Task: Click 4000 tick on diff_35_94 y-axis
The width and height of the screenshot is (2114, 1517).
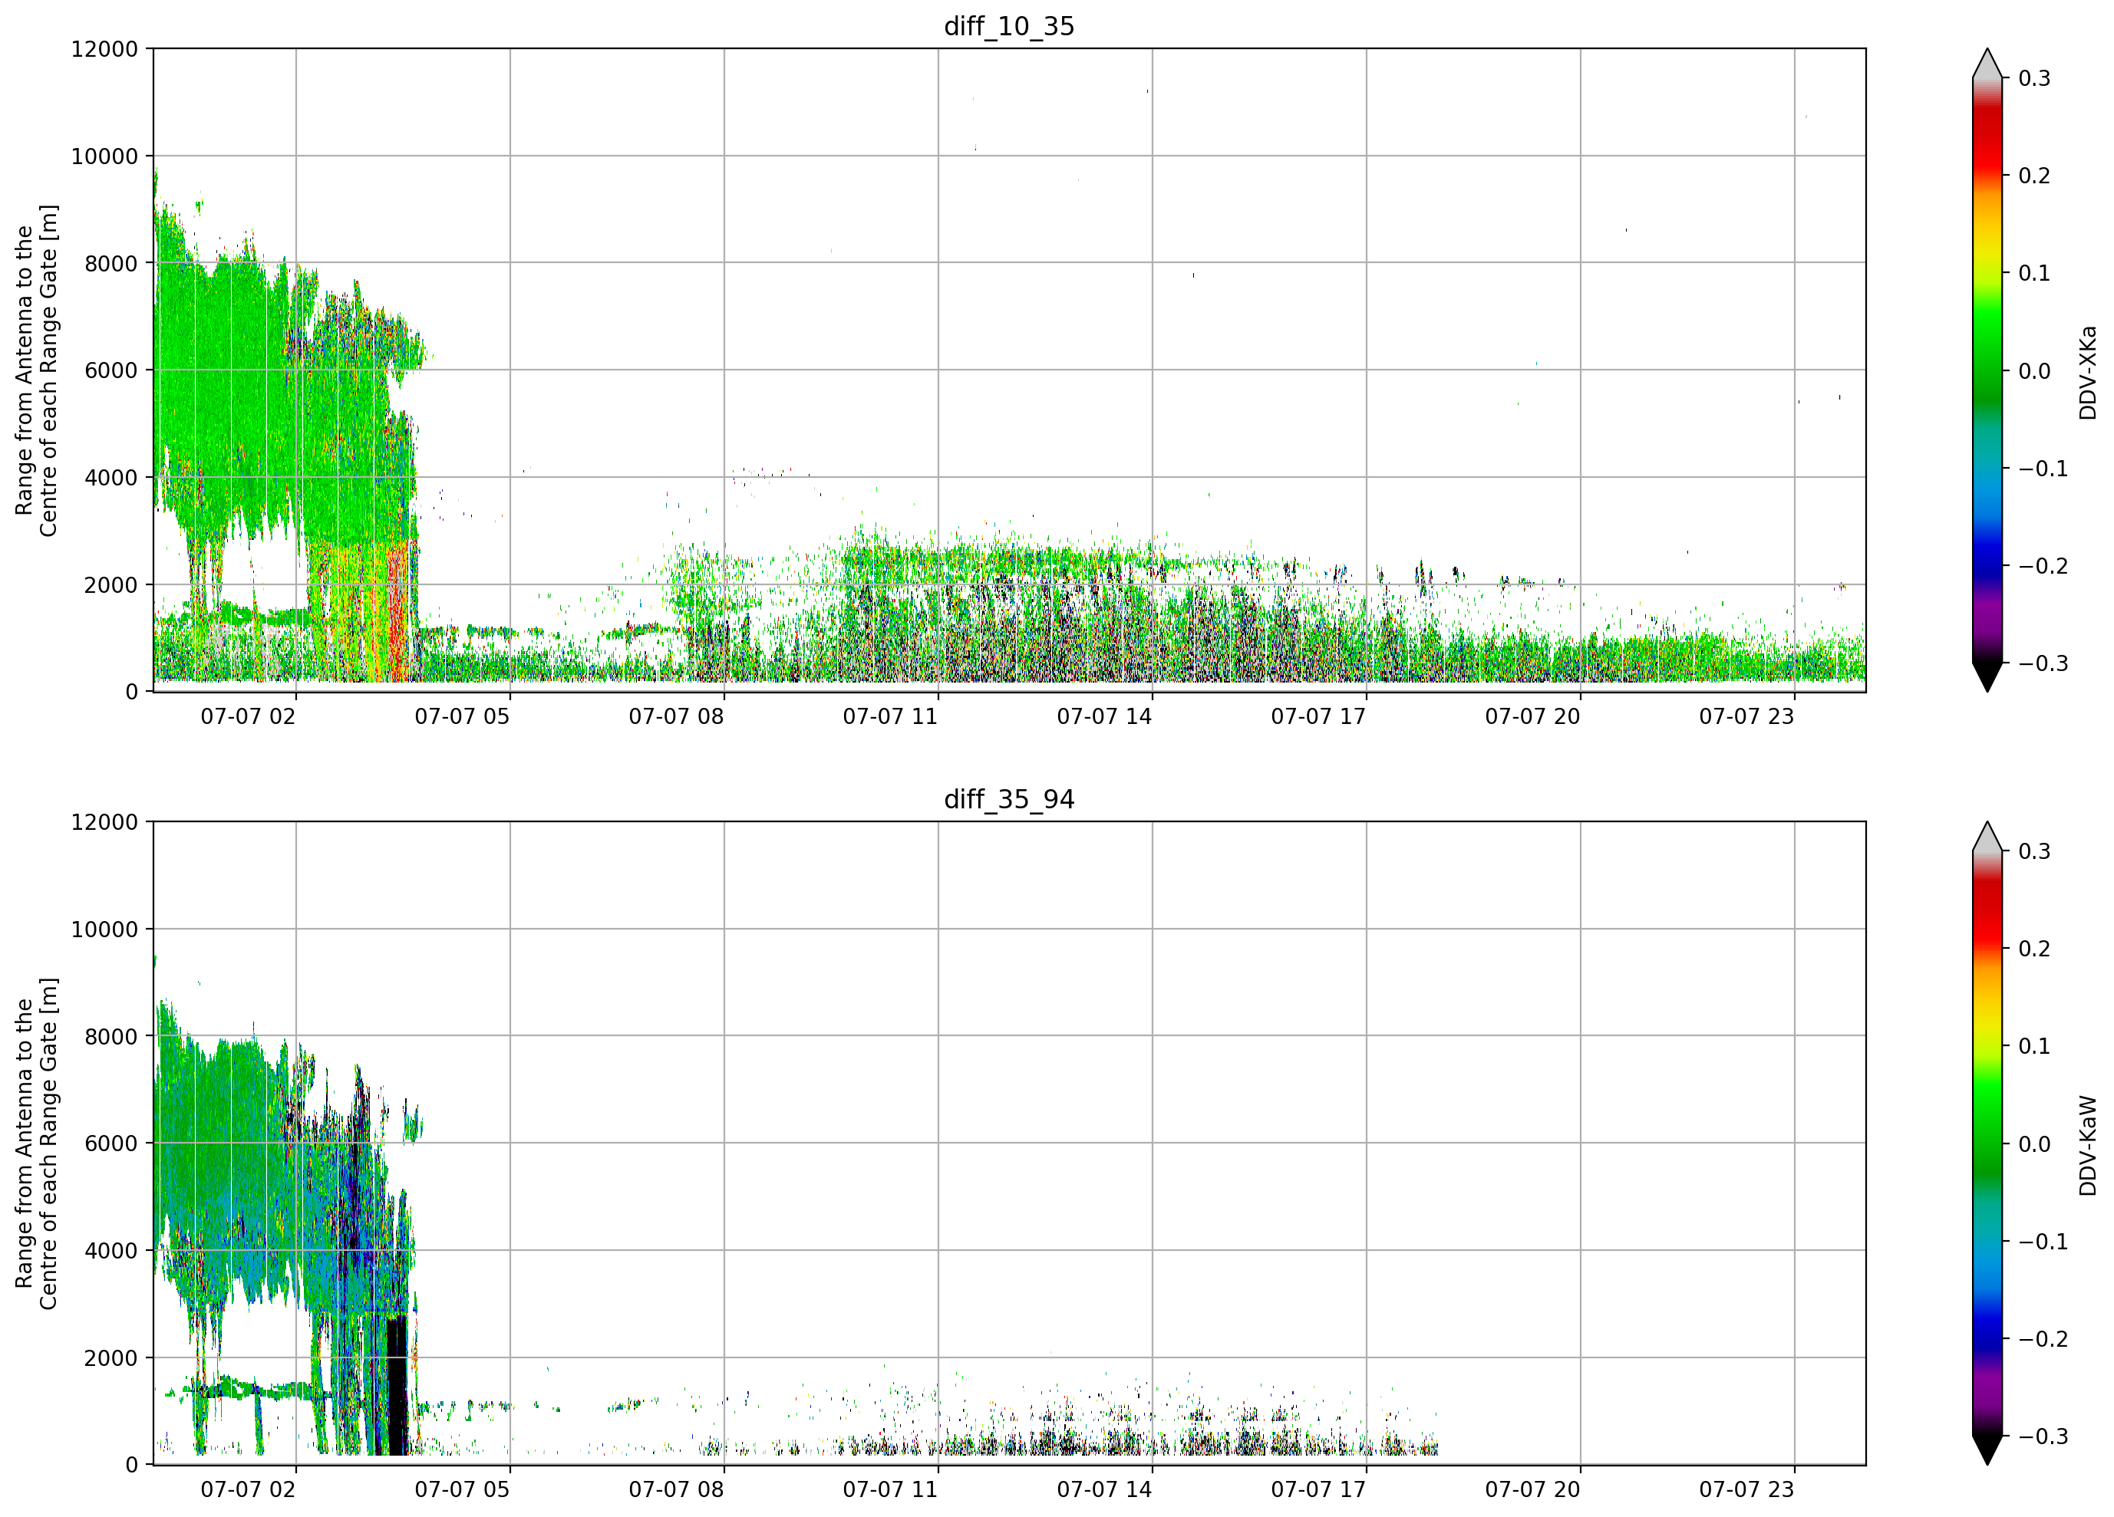Action: (x=111, y=1251)
